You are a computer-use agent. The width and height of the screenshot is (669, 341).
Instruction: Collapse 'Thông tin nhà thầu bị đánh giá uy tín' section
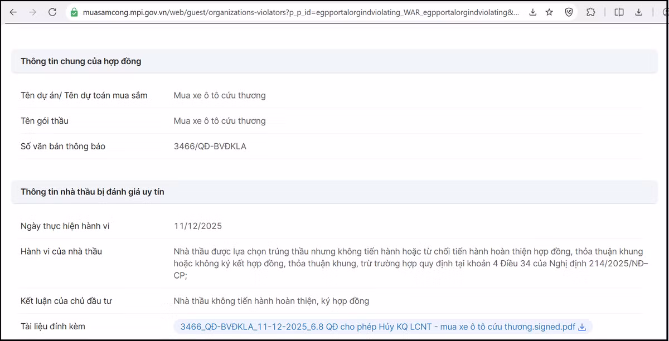click(x=93, y=192)
